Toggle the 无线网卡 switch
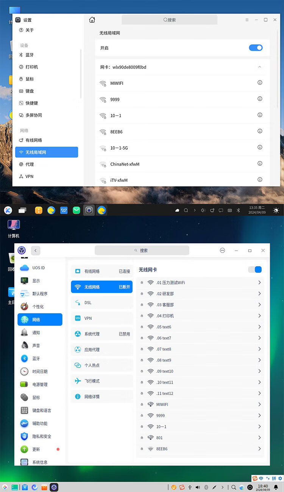284x492 pixels. tap(255, 270)
